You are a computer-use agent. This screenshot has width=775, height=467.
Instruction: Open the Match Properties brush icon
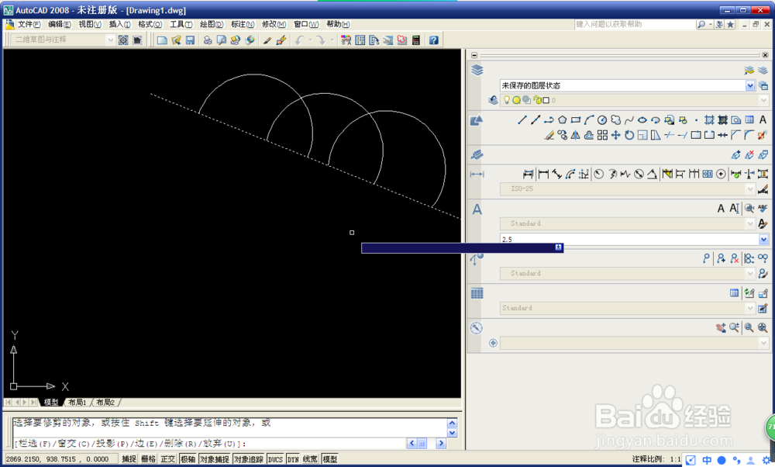(267, 40)
